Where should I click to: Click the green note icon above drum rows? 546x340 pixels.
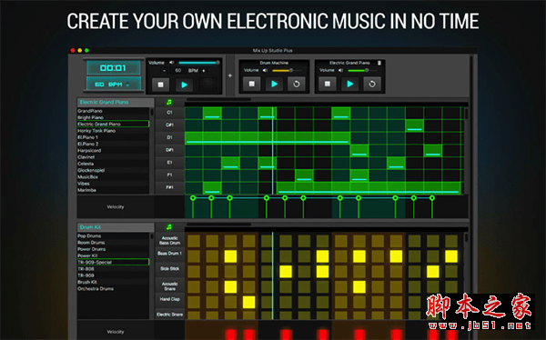coord(169,227)
